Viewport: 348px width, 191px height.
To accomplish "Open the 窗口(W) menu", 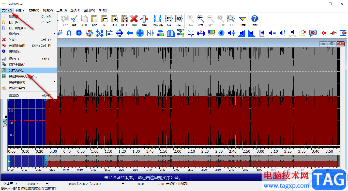I will click(x=89, y=10).
